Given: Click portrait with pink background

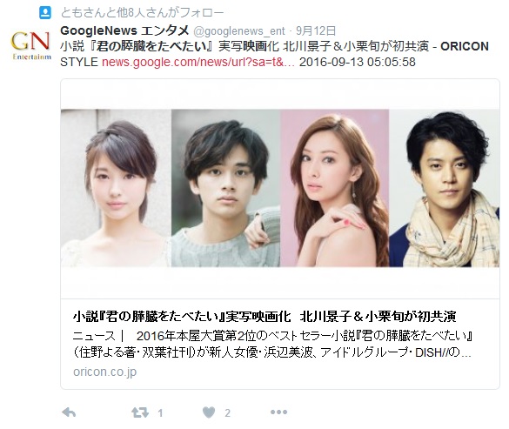Looking at the screenshot, I should click(335, 188).
